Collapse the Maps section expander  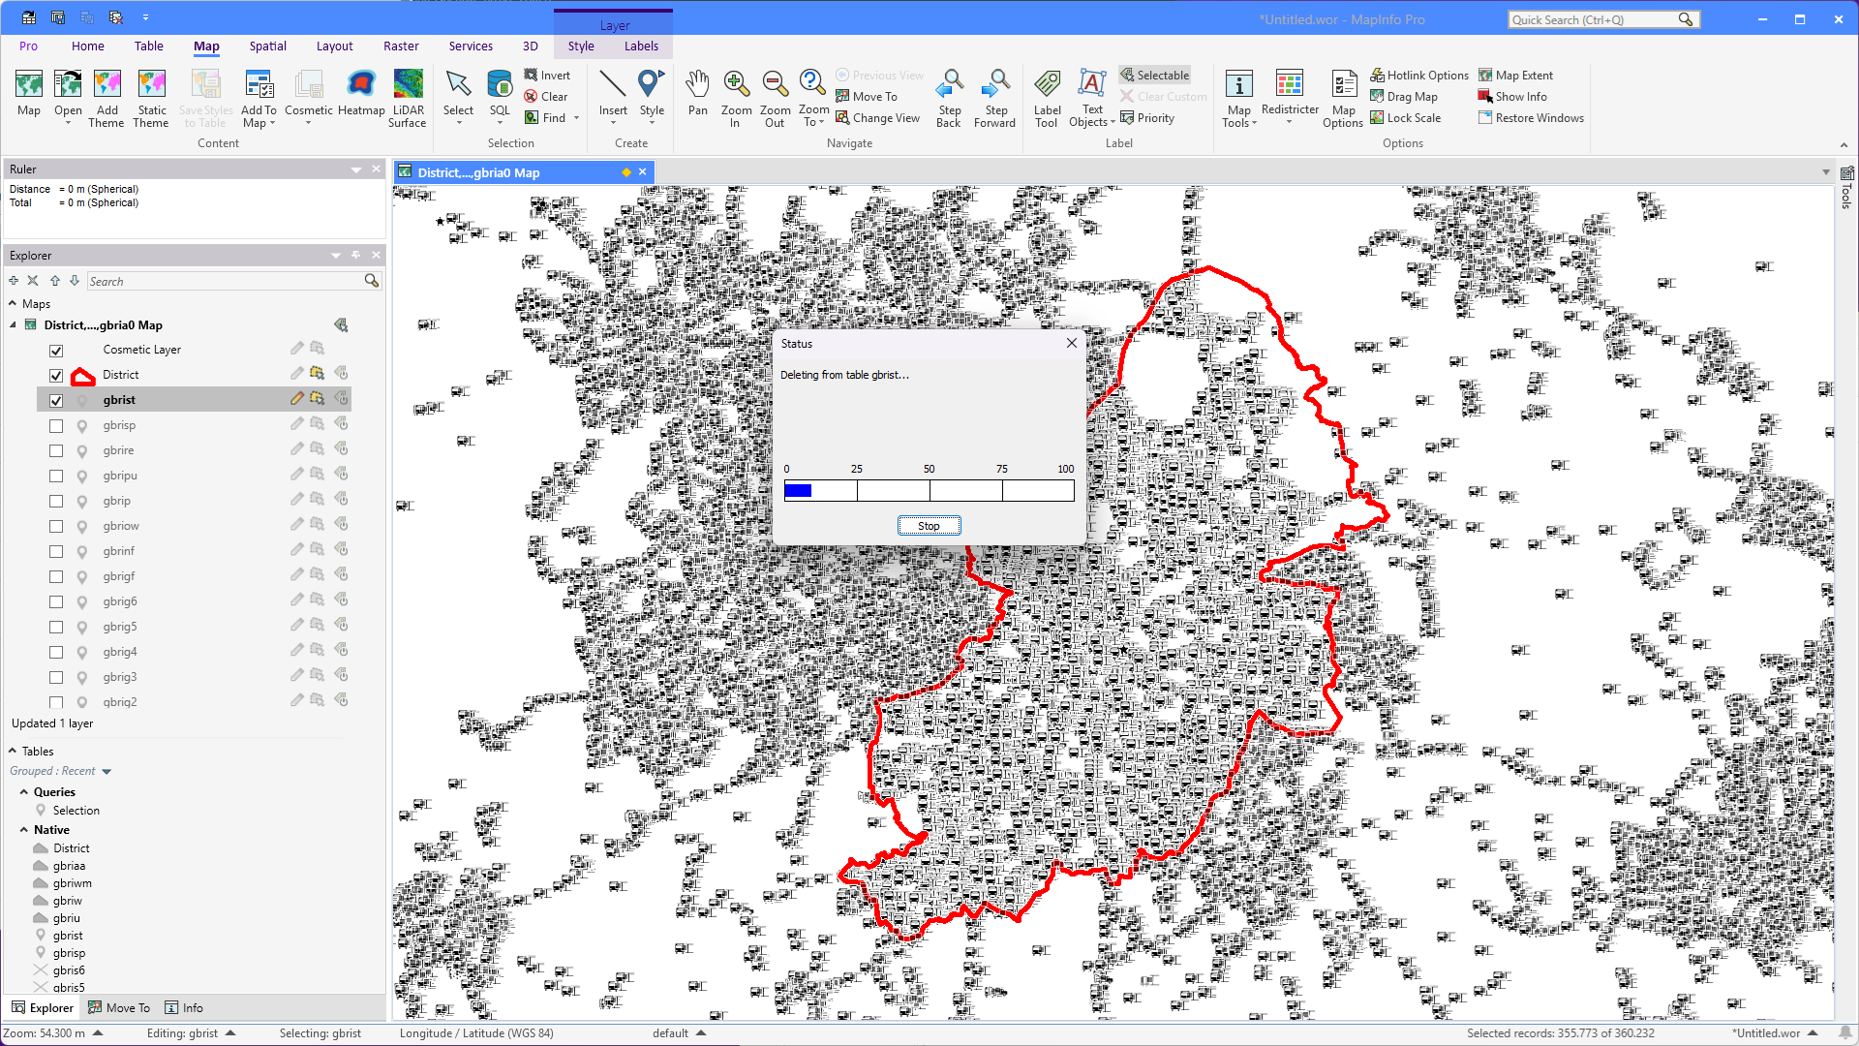13,303
